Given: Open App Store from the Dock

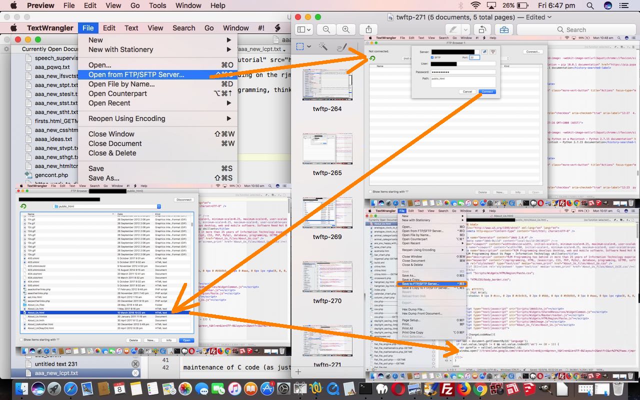Looking at the screenshot, I should tap(267, 388).
